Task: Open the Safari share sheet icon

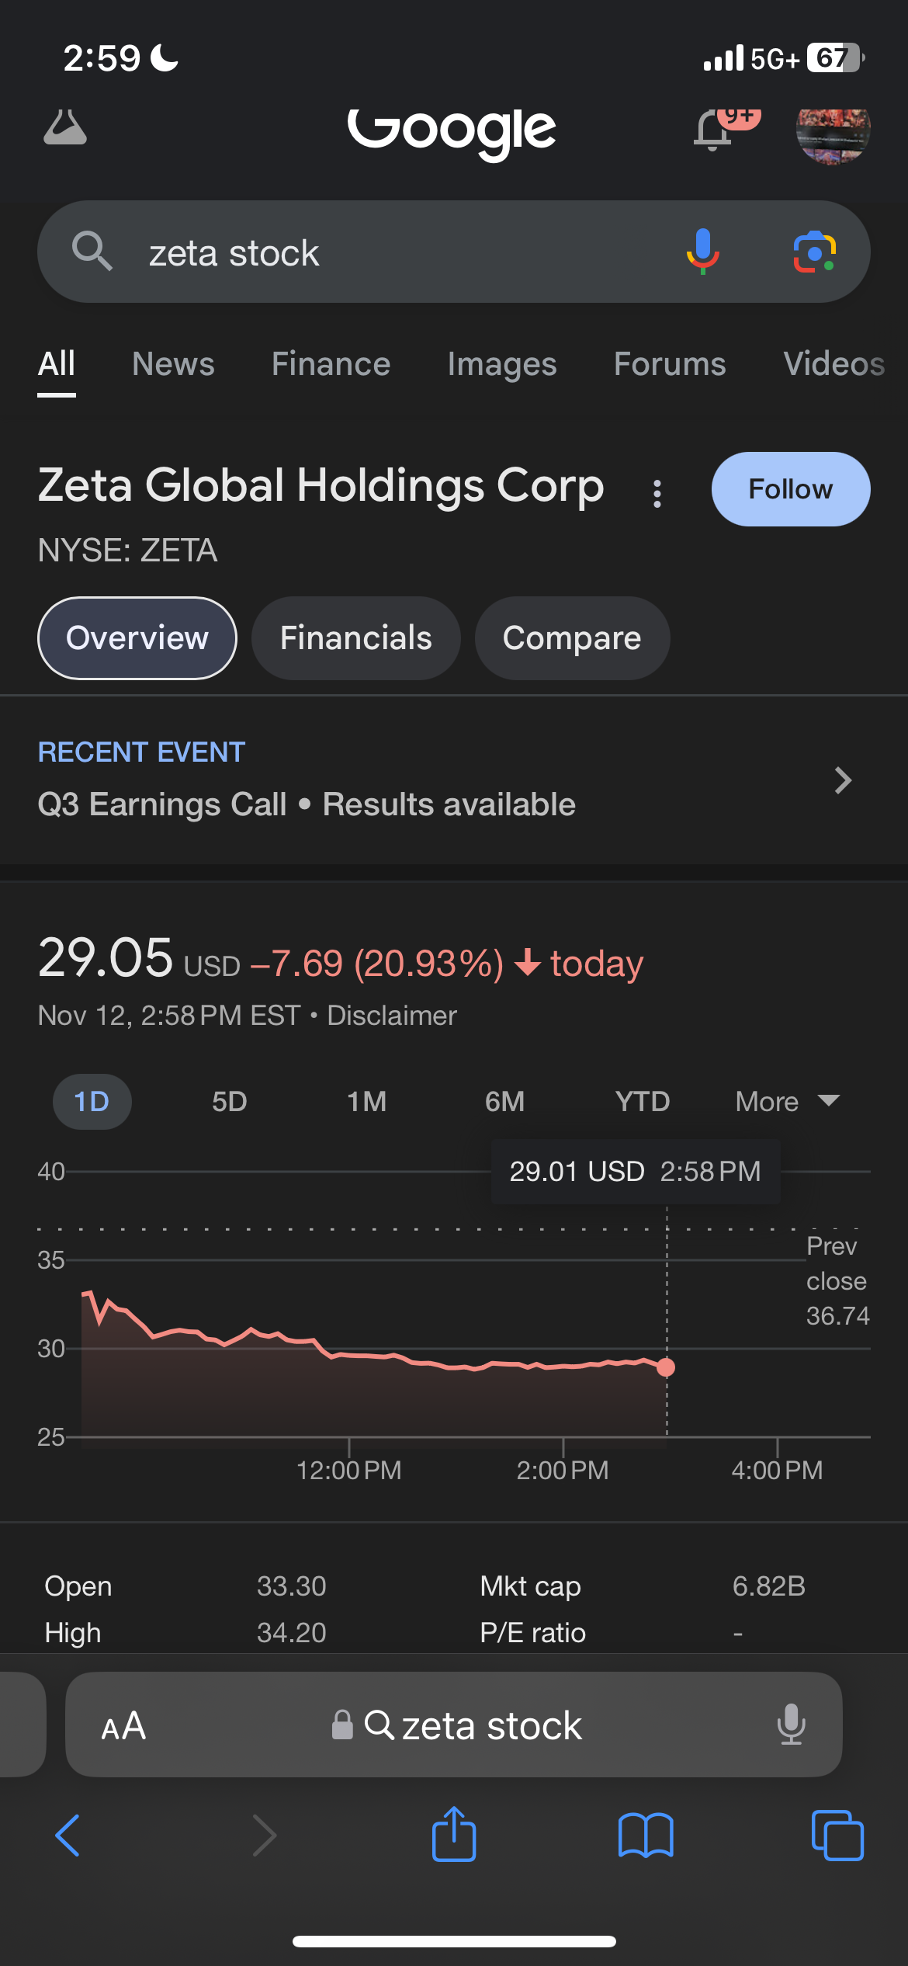Action: coord(454,1834)
